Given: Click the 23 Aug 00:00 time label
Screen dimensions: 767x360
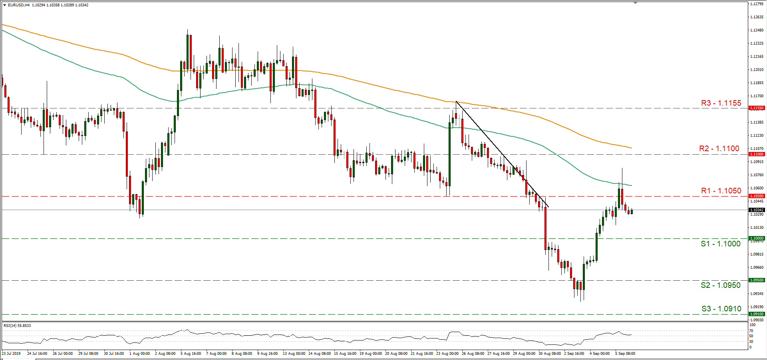Looking at the screenshot, I should point(447,354).
